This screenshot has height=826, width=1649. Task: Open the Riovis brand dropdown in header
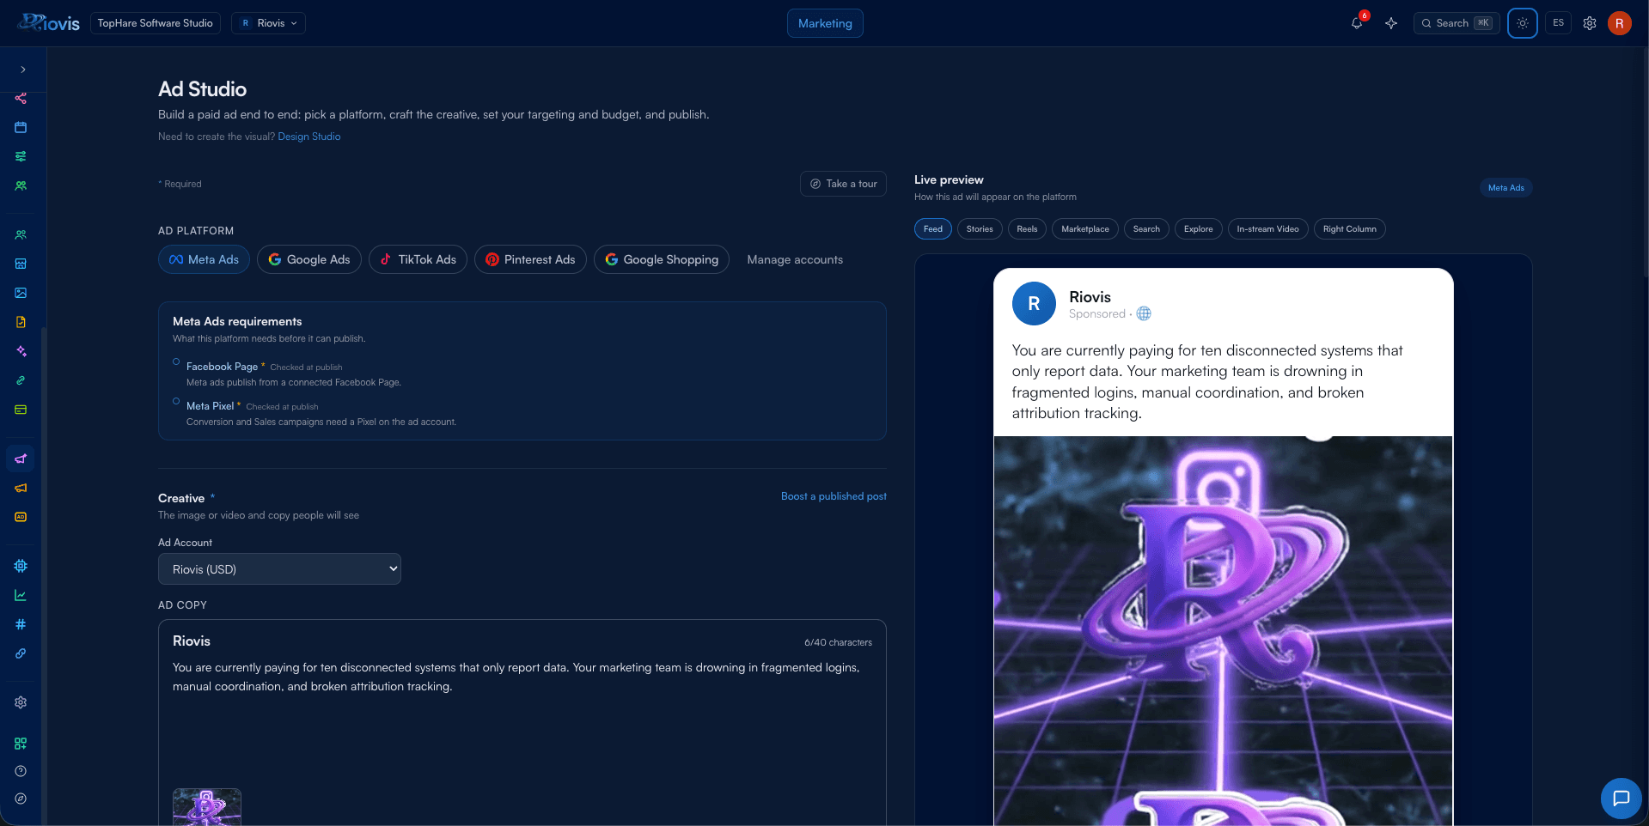[x=268, y=23]
